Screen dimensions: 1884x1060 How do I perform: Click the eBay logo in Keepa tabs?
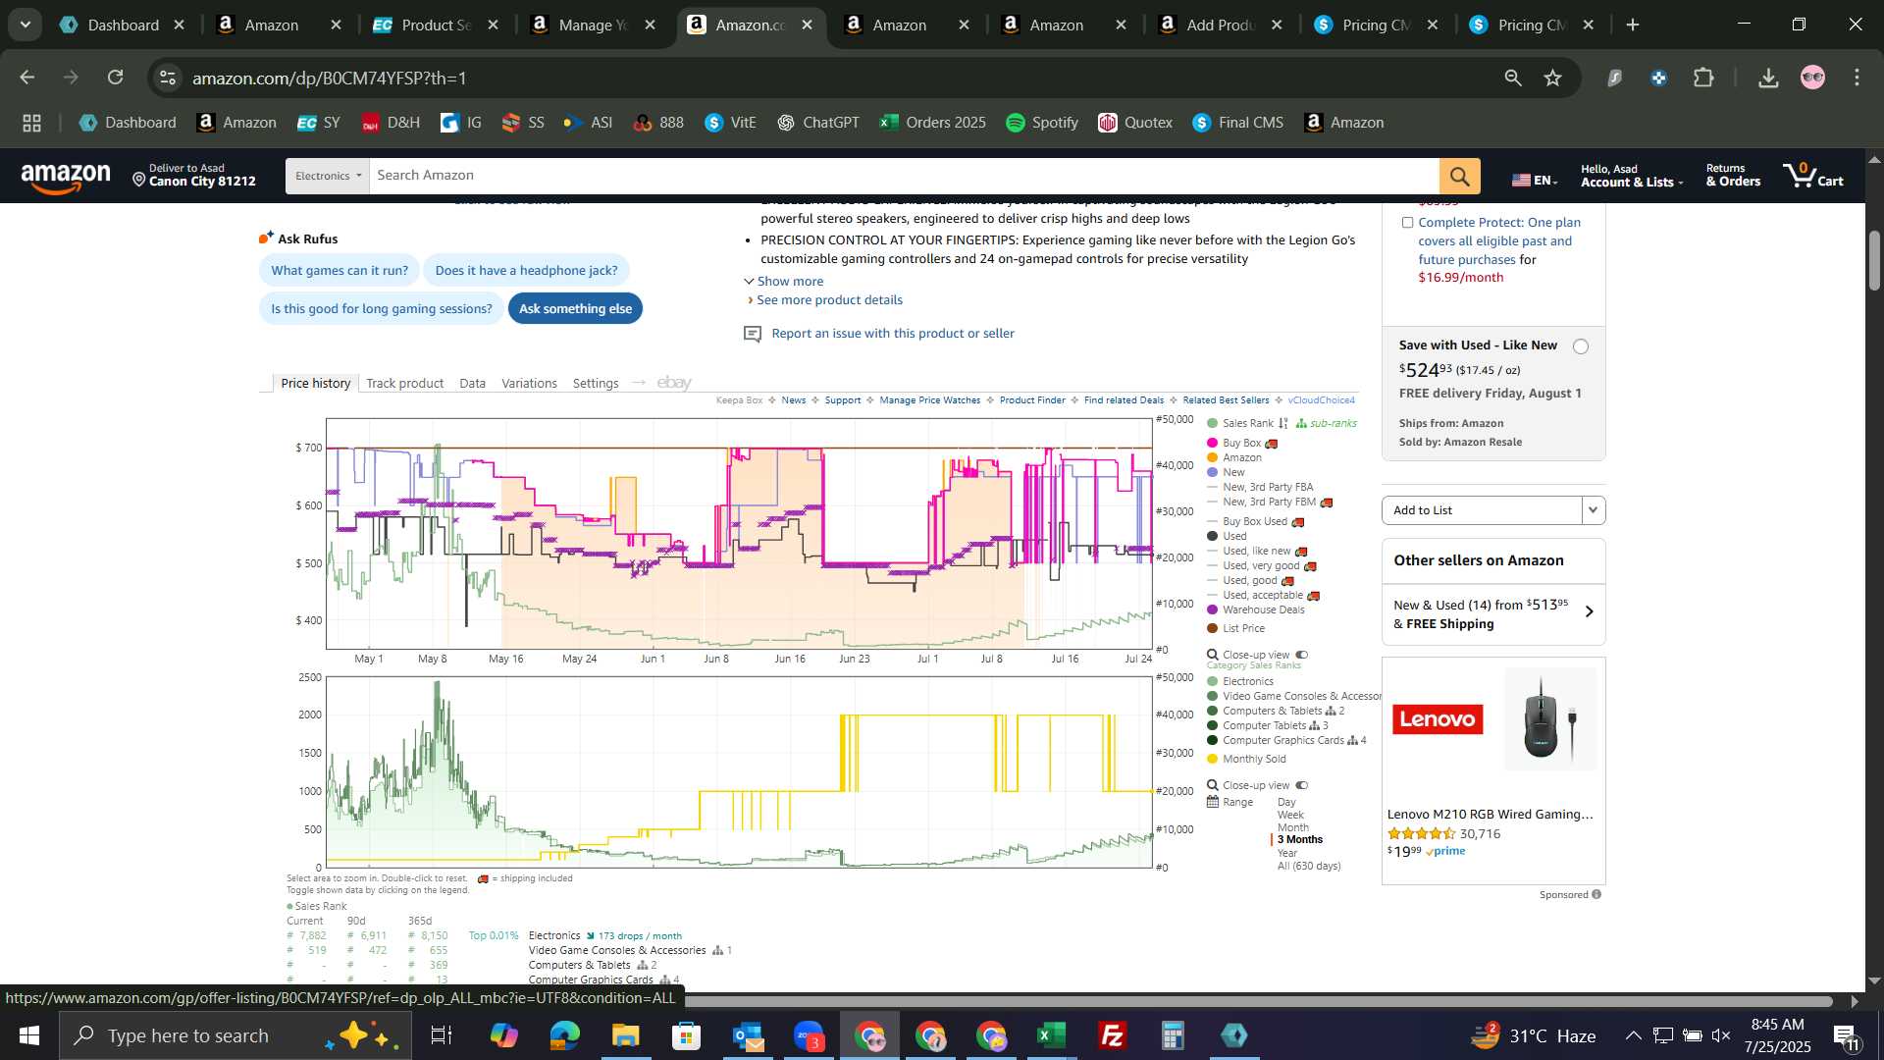(x=674, y=383)
